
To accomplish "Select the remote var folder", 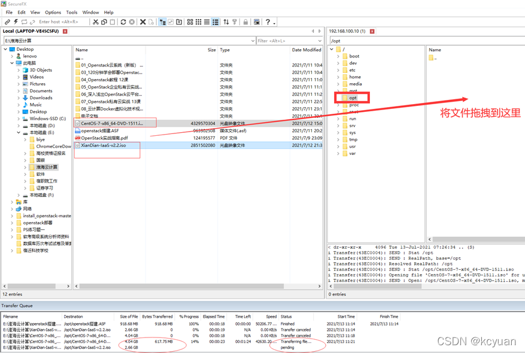I will tap(352, 154).
